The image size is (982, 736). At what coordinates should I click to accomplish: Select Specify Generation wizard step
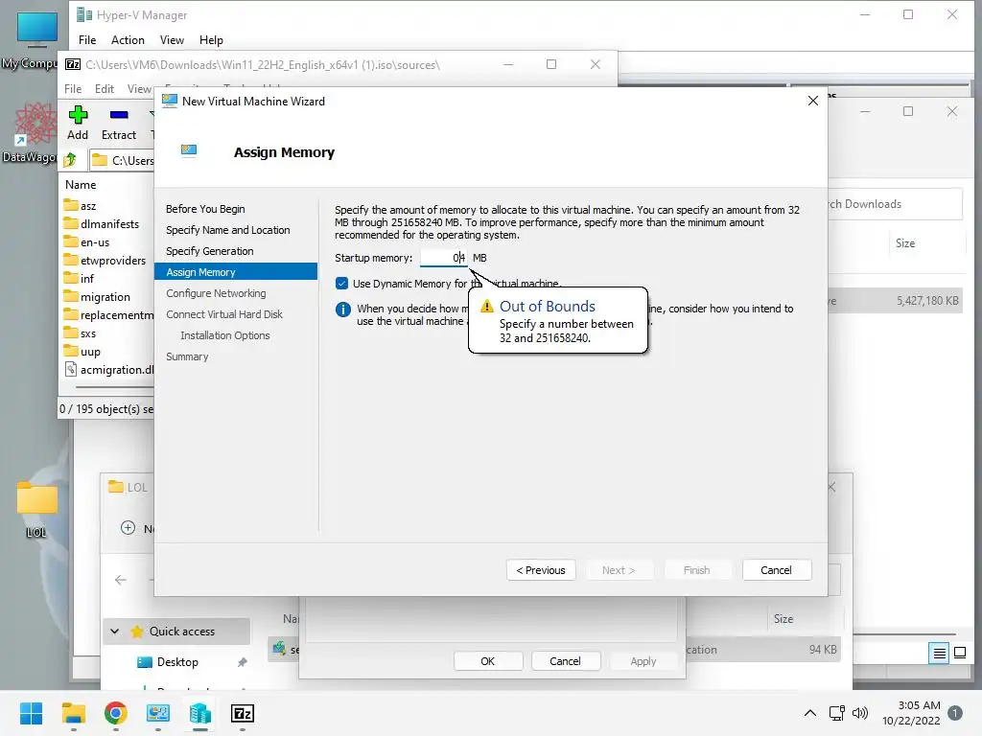coord(210,251)
